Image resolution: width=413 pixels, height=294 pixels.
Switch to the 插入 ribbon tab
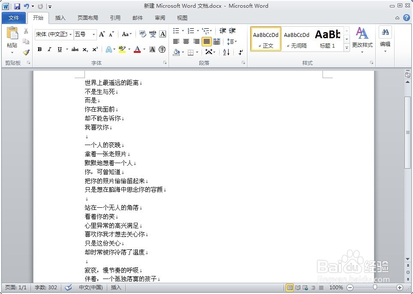click(60, 18)
